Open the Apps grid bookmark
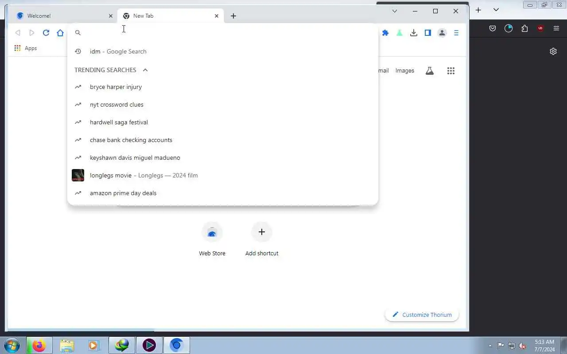Image resolution: width=567 pixels, height=354 pixels. [26, 48]
